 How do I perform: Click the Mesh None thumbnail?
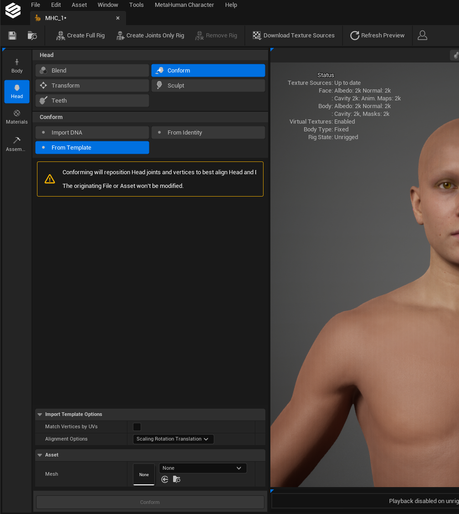[144, 474]
